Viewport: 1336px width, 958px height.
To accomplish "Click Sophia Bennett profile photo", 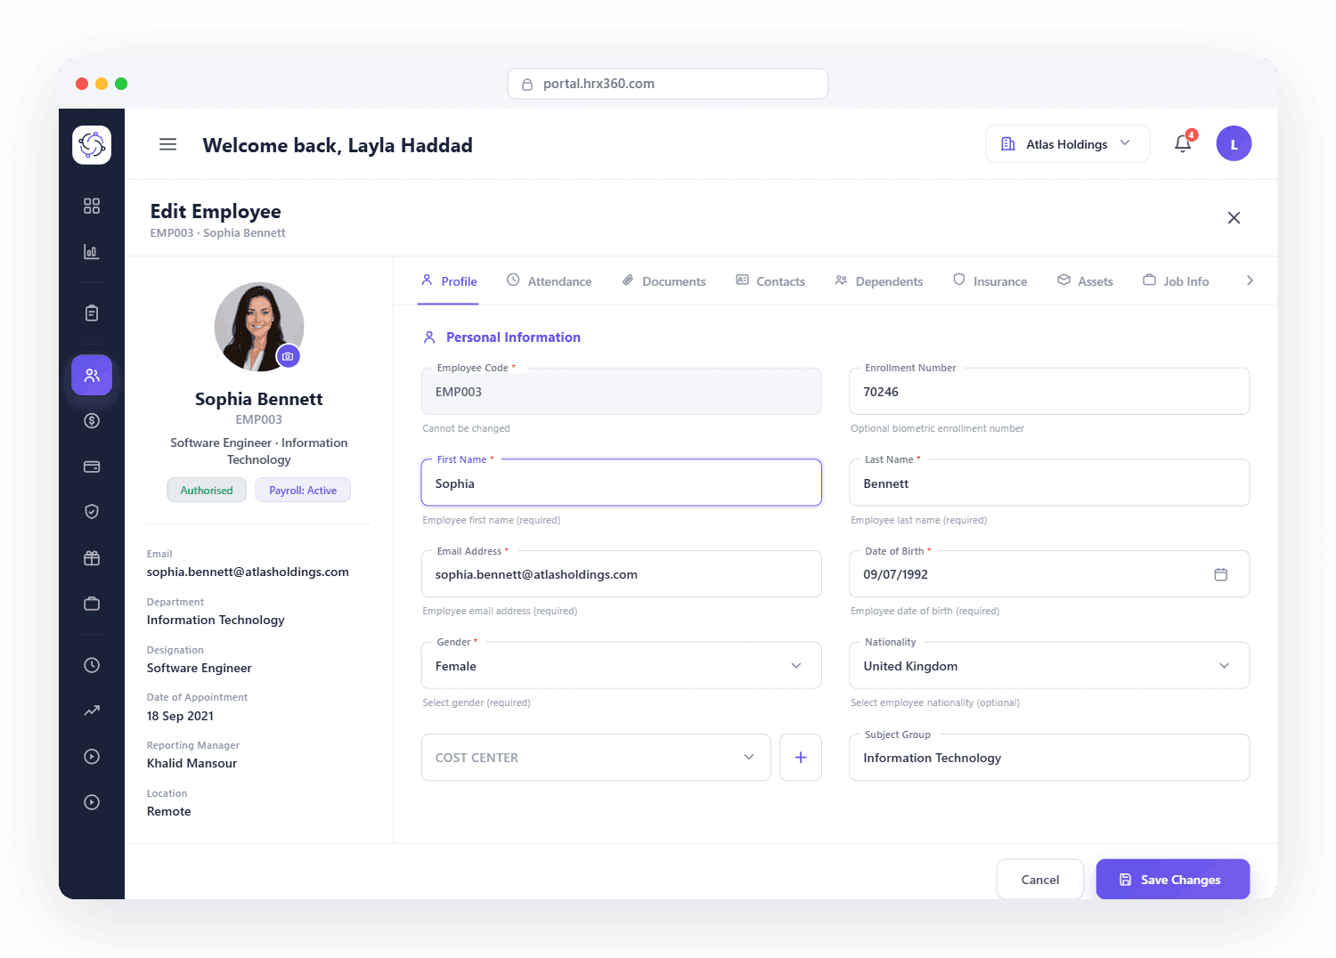I will (x=259, y=327).
